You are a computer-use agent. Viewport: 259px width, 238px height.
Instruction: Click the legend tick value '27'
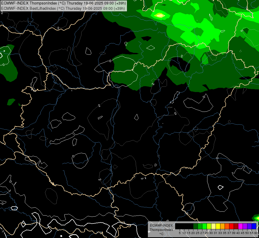pos(202,233)
